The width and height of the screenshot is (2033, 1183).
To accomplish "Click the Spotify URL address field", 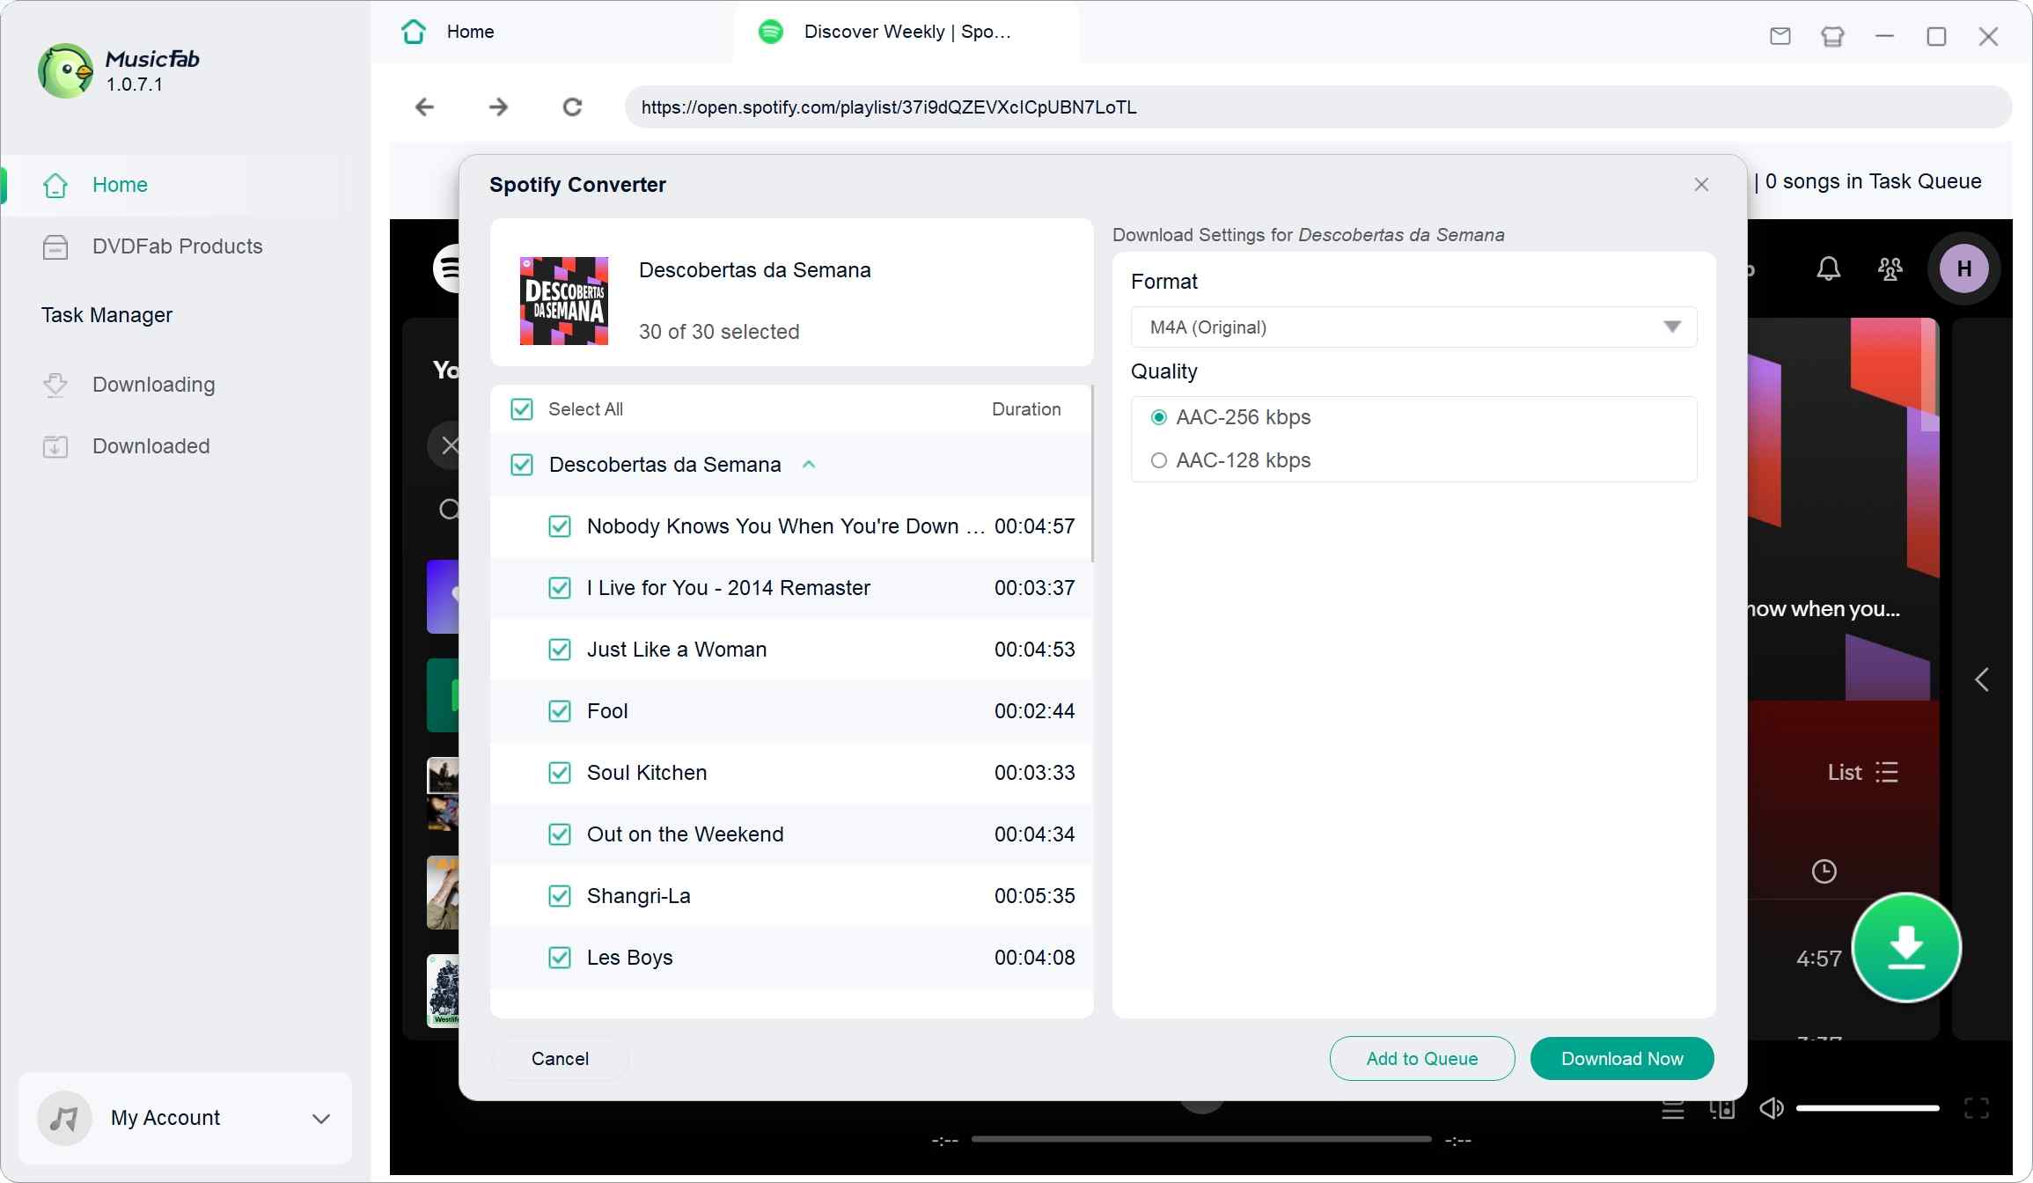I will tap(1317, 107).
